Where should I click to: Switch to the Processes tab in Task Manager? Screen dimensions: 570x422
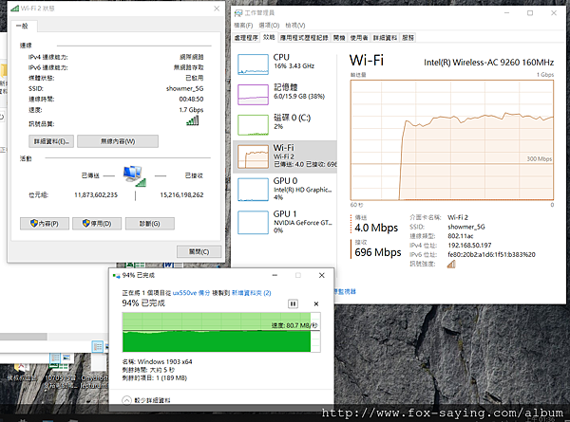(246, 38)
